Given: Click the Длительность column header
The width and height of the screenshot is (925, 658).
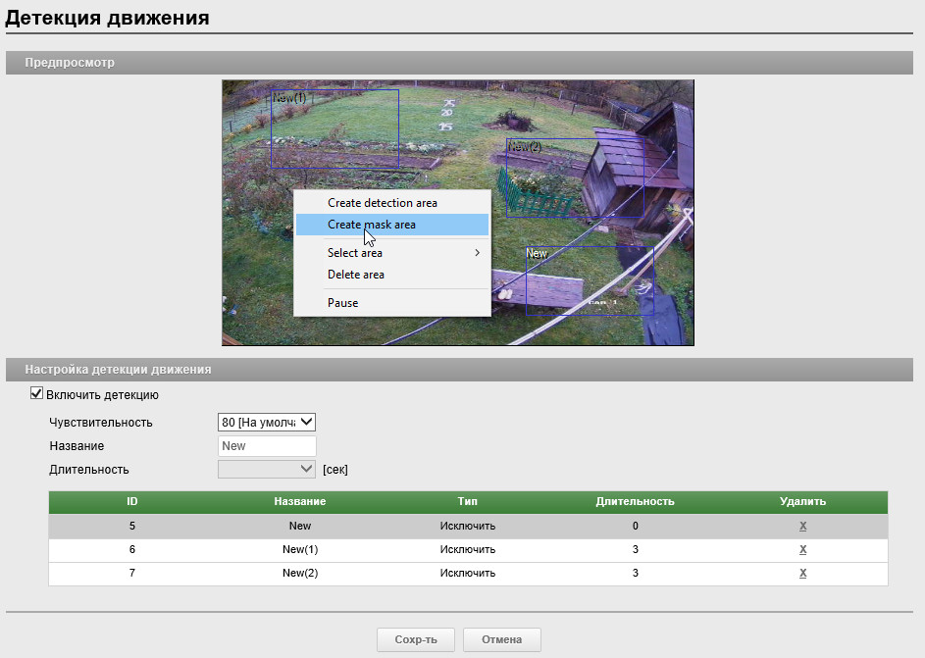Looking at the screenshot, I should [x=635, y=502].
